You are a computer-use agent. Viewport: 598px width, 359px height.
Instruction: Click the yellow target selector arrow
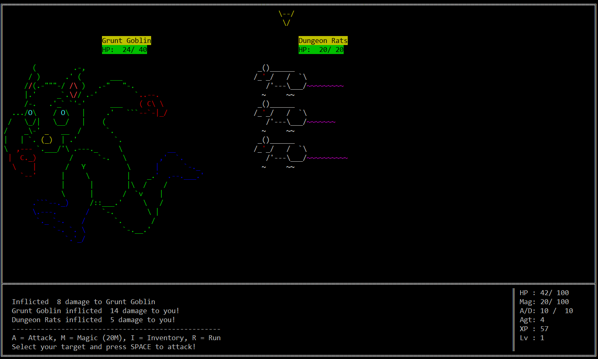(286, 18)
